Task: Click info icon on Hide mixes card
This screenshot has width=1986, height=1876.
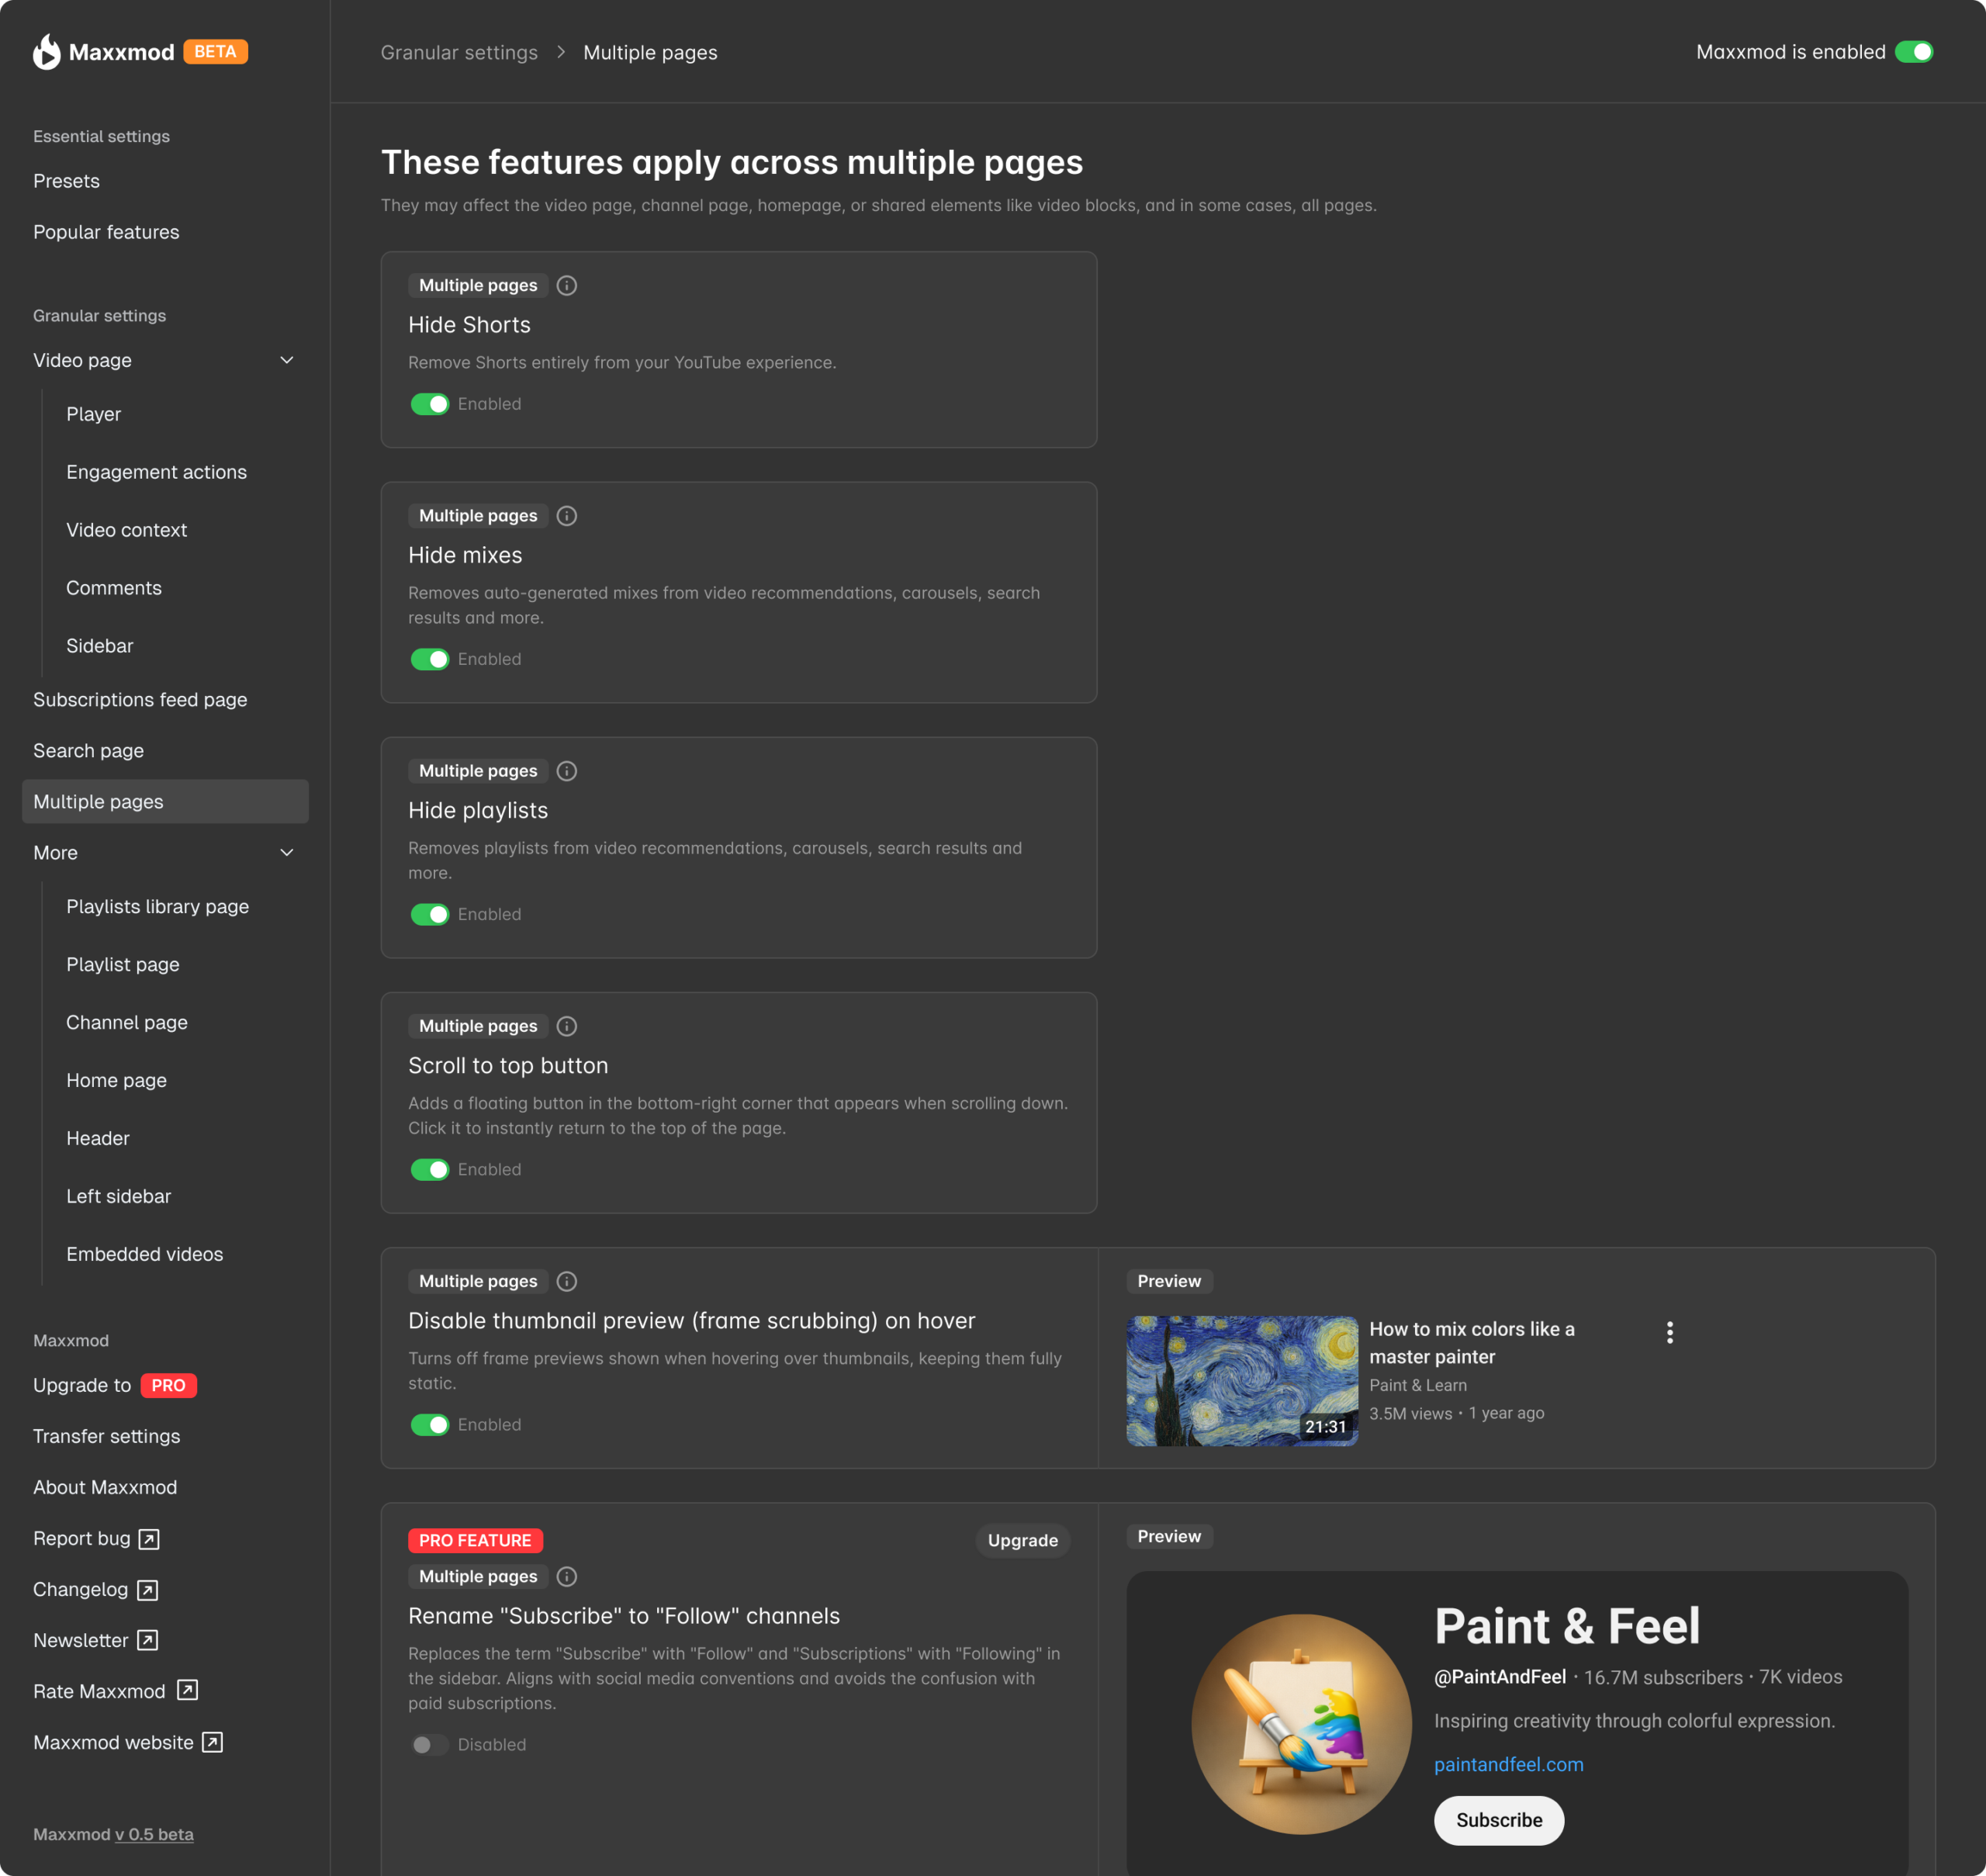Action: point(567,516)
